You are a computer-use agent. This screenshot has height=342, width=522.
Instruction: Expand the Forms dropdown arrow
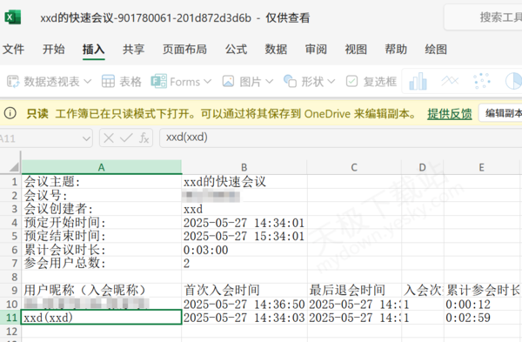click(x=207, y=81)
